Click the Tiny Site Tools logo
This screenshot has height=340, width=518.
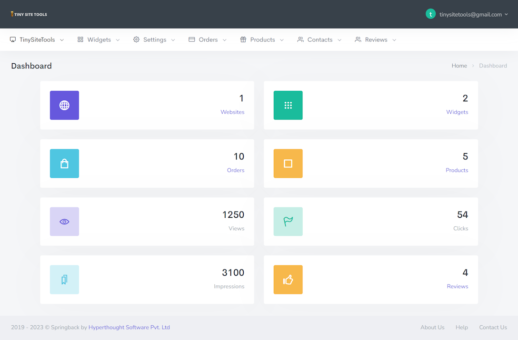(x=29, y=14)
